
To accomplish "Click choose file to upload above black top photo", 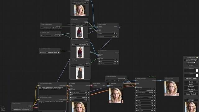I will click(x=80, y=67).
